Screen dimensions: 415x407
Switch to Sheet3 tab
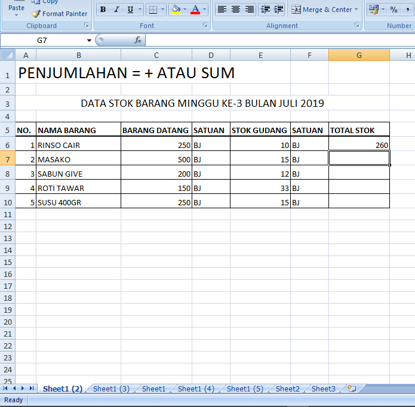coord(324,388)
